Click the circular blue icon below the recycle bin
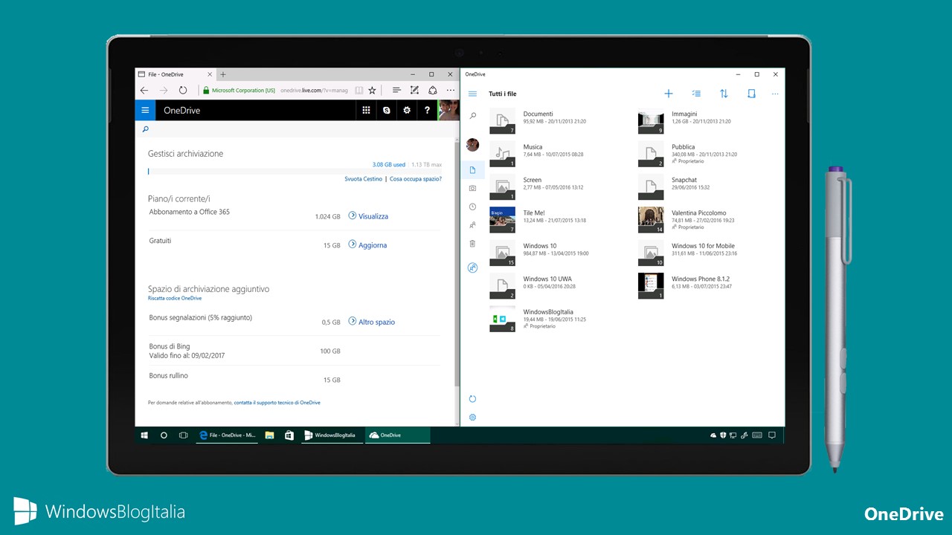 472,267
